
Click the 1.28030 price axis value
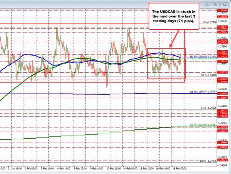click(222, 21)
